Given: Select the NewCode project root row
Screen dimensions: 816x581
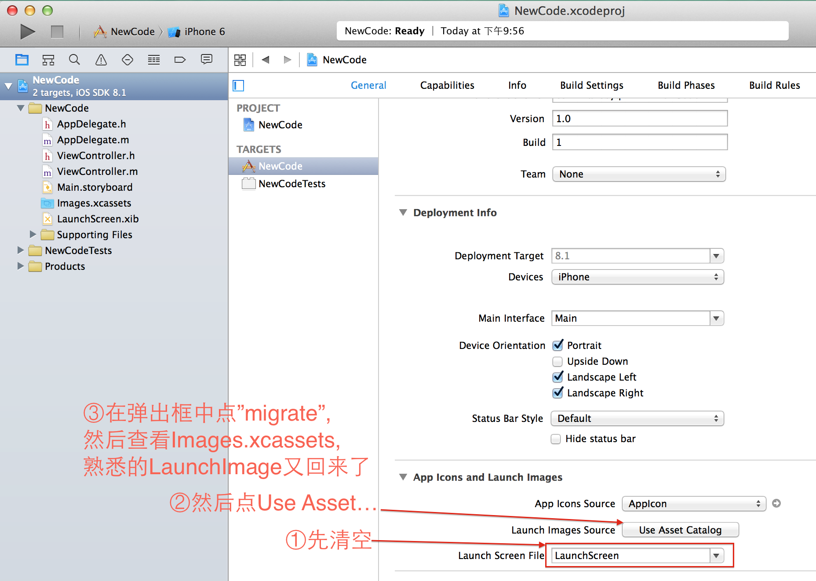Looking at the screenshot, I should coord(114,86).
